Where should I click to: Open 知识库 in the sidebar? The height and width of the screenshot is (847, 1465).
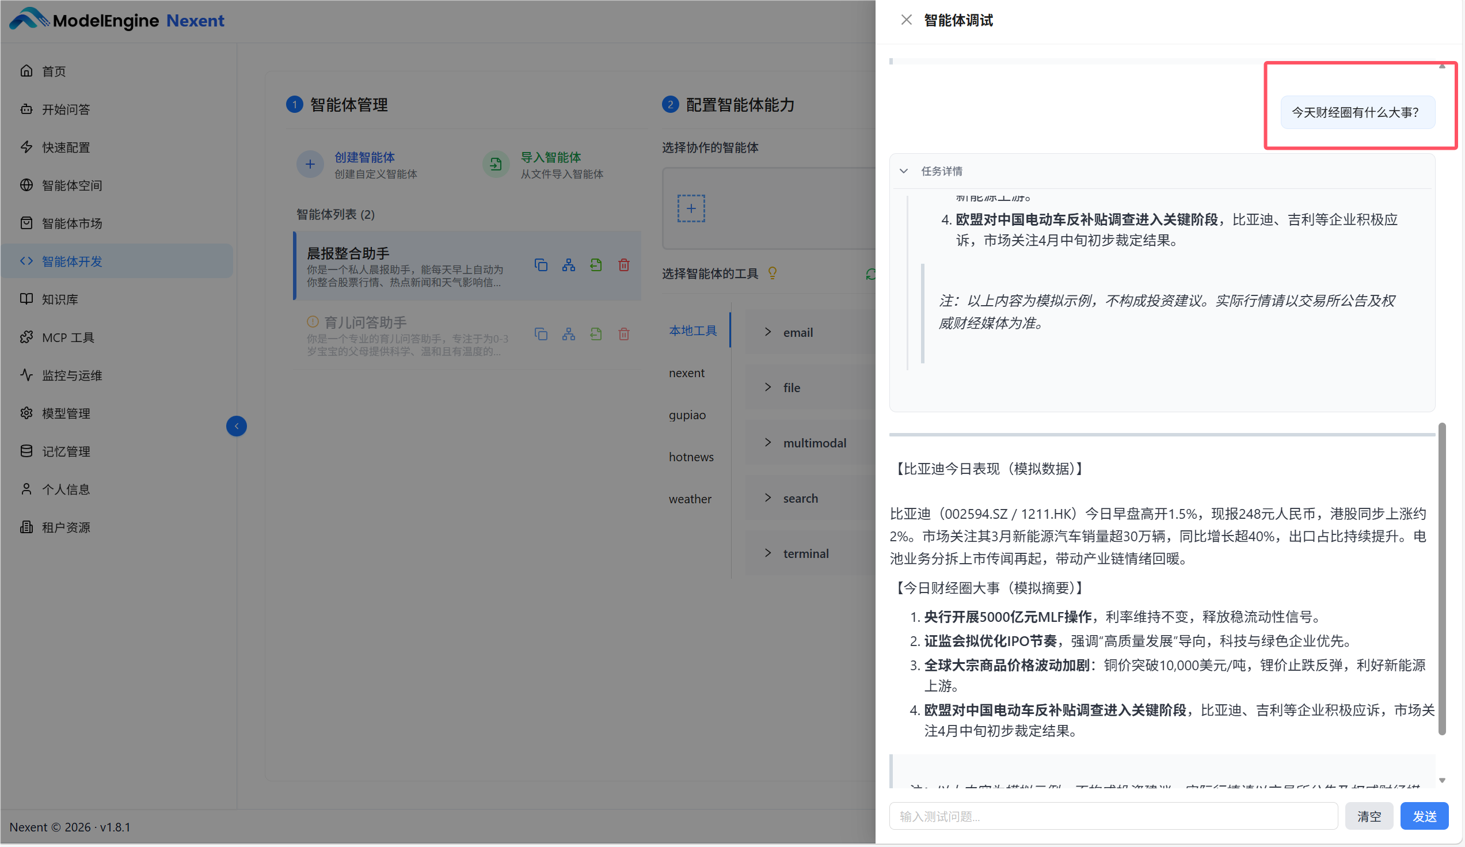pos(59,299)
